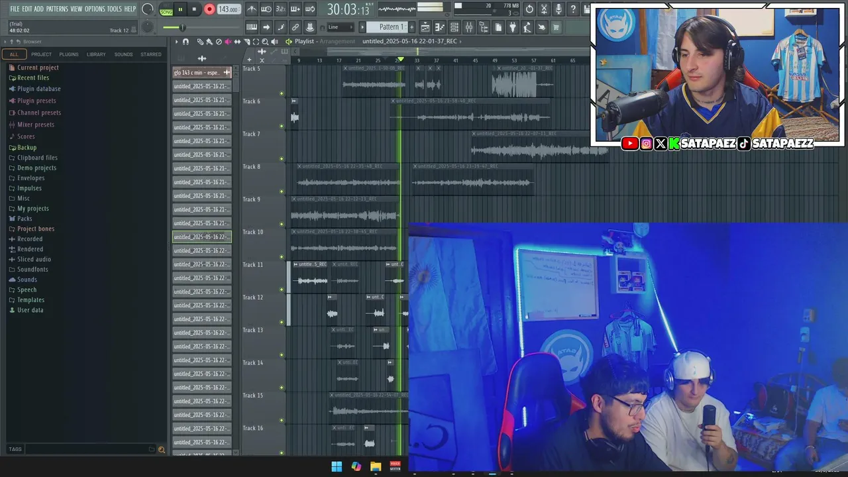Click the tempo field showing 143
The image size is (848, 477).
click(229, 9)
